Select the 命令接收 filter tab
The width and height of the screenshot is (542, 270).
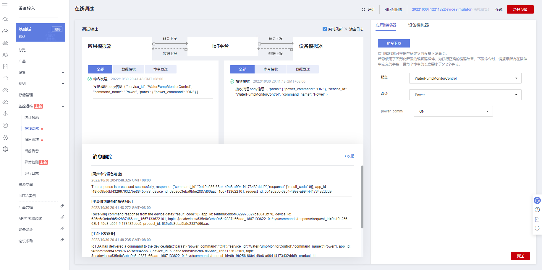click(271, 69)
